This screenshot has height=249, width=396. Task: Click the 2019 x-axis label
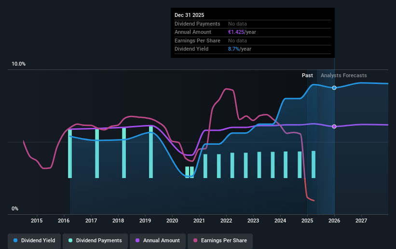pyautogui.click(x=145, y=221)
